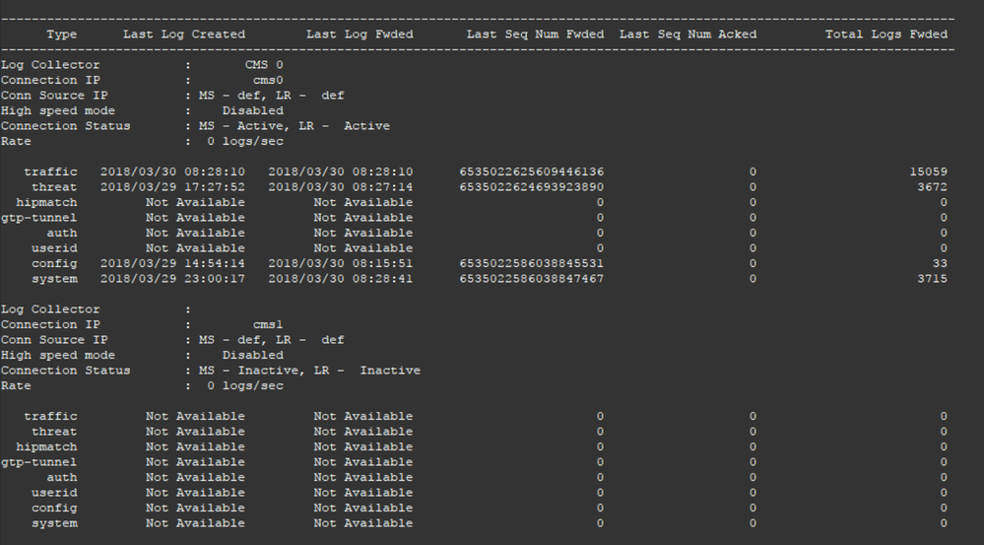Image resolution: width=984 pixels, height=545 pixels.
Task: Click the "Type" column header
Action: (x=61, y=34)
